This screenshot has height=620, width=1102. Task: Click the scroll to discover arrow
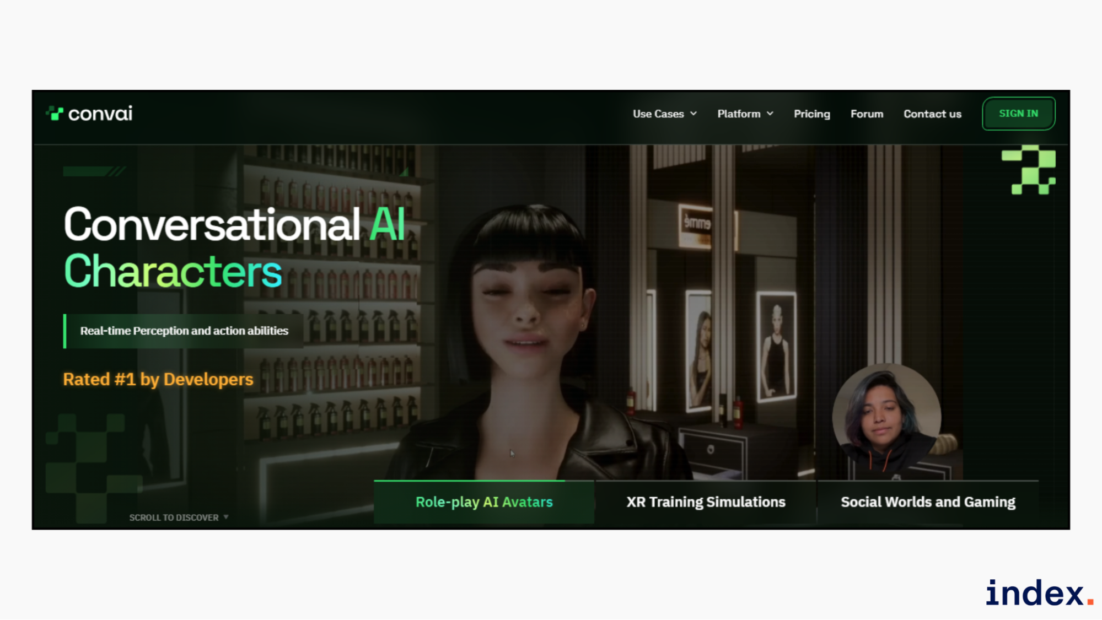(226, 517)
